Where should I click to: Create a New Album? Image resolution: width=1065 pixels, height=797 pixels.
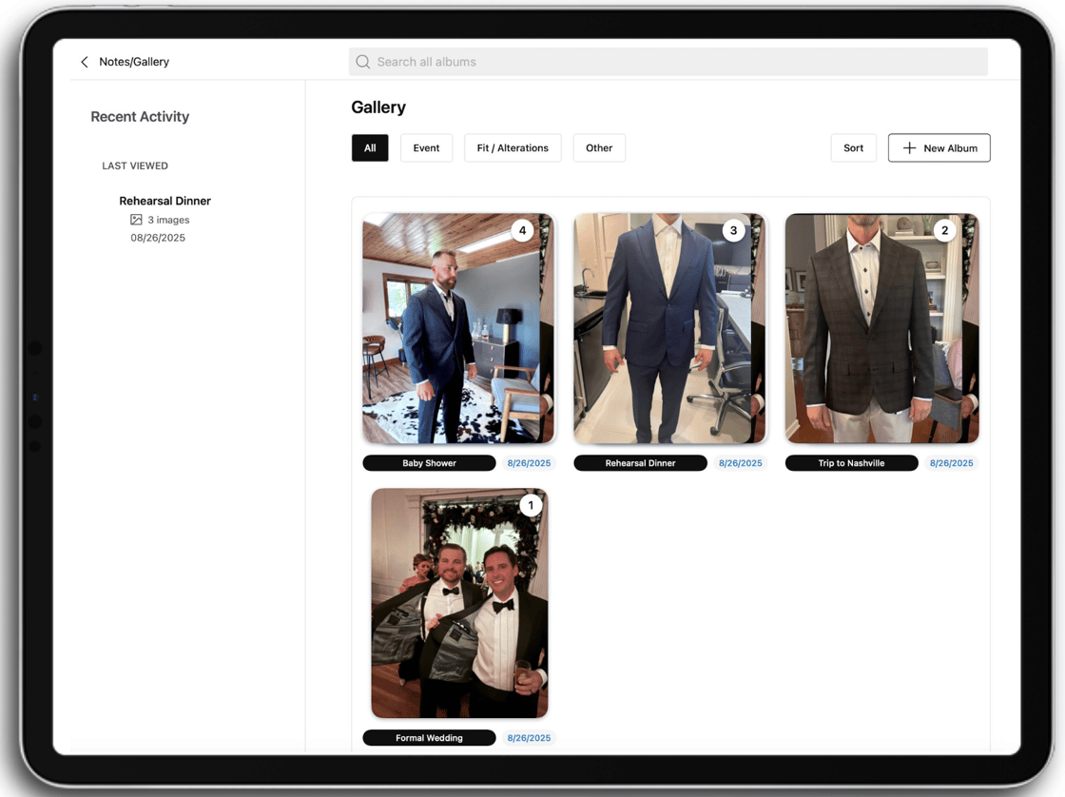pyautogui.click(x=939, y=148)
